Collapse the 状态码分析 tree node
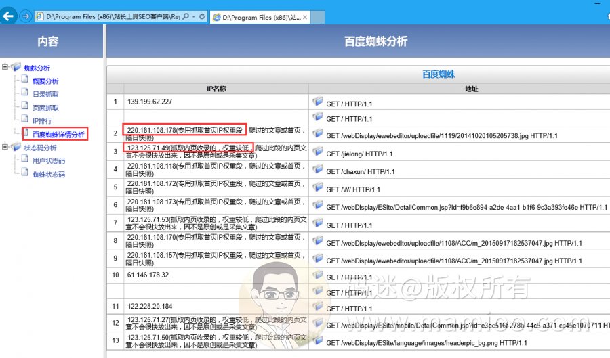The image size is (610, 358). pyautogui.click(x=5, y=147)
